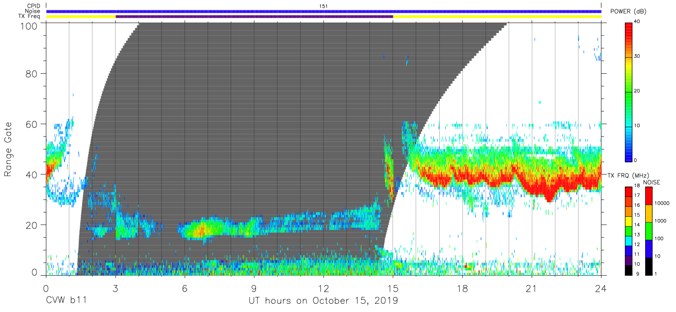The width and height of the screenshot is (676, 312).
Task: Click the 100 tick on the NOISE scale
Action: click(658, 238)
